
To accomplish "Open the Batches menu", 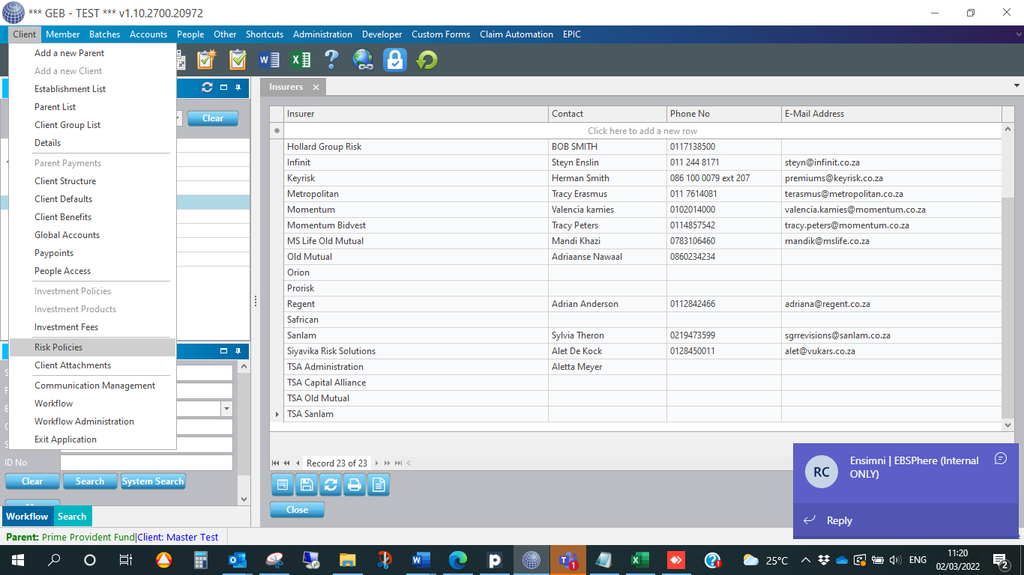I will click(x=105, y=34).
